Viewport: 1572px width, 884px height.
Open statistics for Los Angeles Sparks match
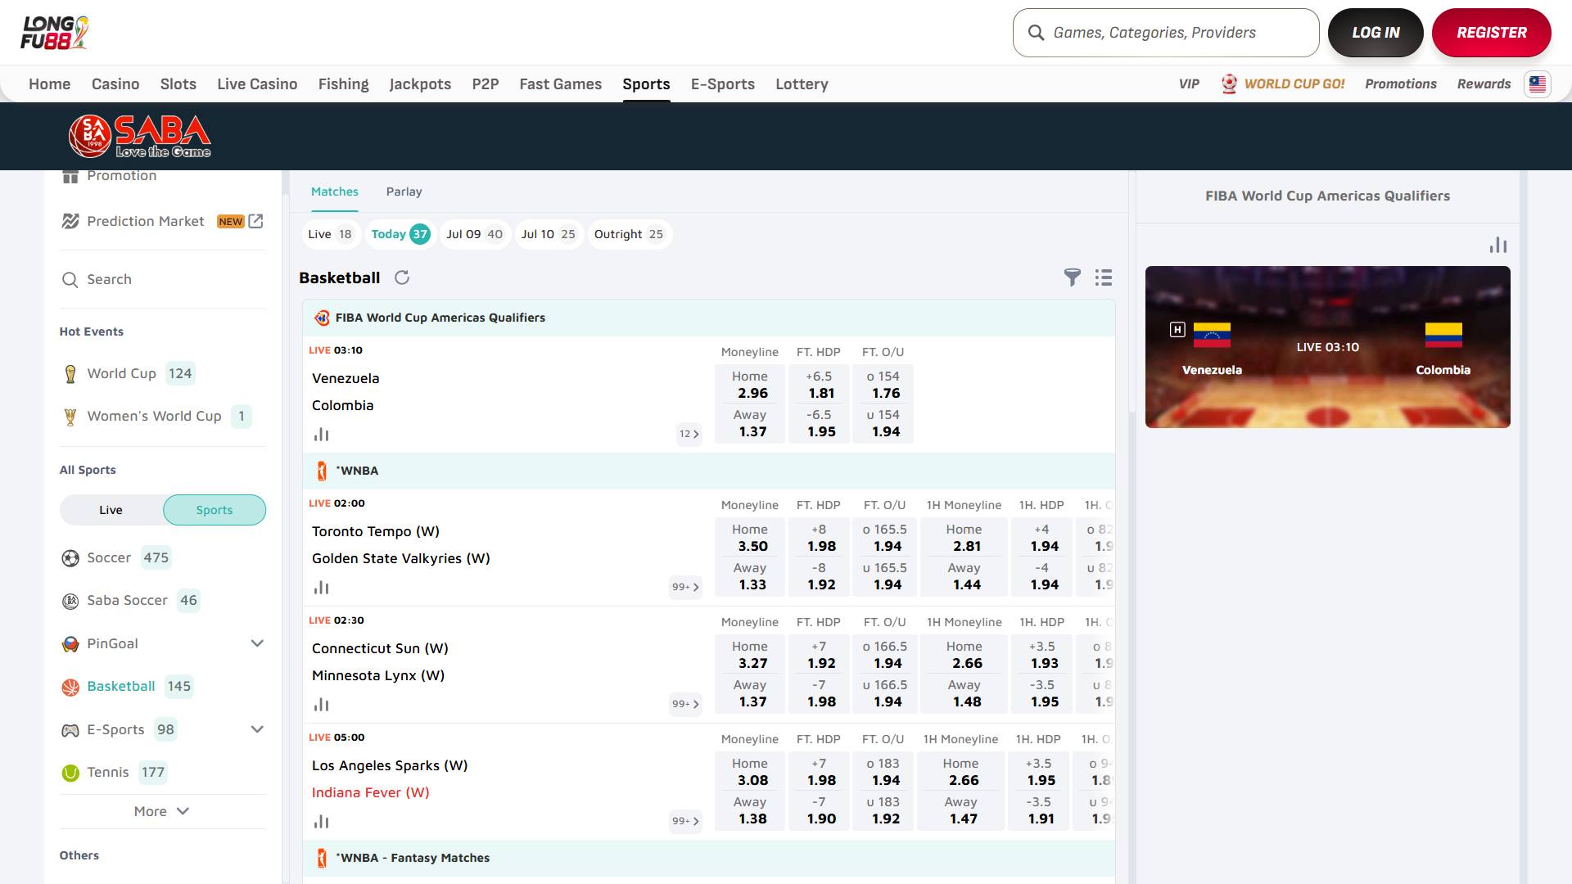pyautogui.click(x=321, y=822)
